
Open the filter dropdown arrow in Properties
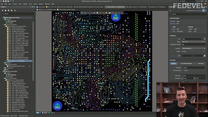[206, 10]
